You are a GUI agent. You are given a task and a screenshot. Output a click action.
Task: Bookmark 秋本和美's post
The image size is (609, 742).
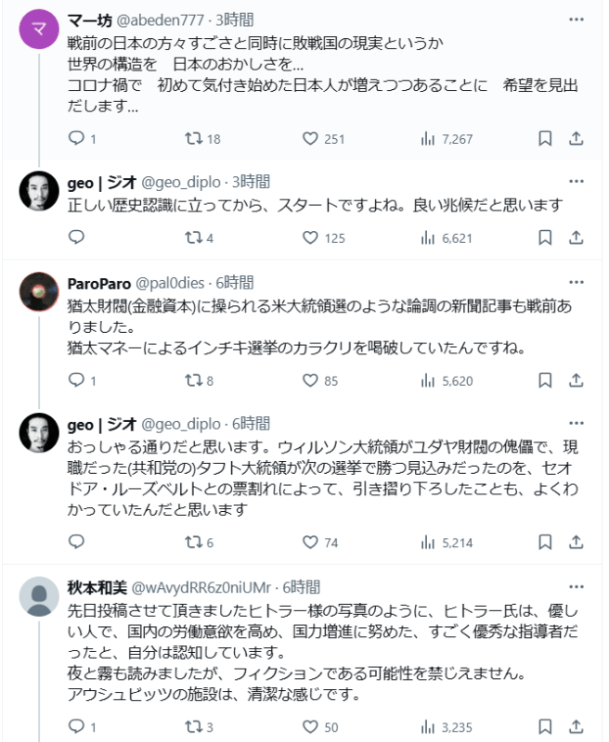coord(545,726)
